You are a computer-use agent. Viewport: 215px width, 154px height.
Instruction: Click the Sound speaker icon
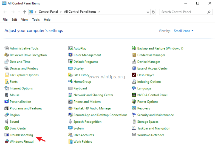(x=7, y=122)
